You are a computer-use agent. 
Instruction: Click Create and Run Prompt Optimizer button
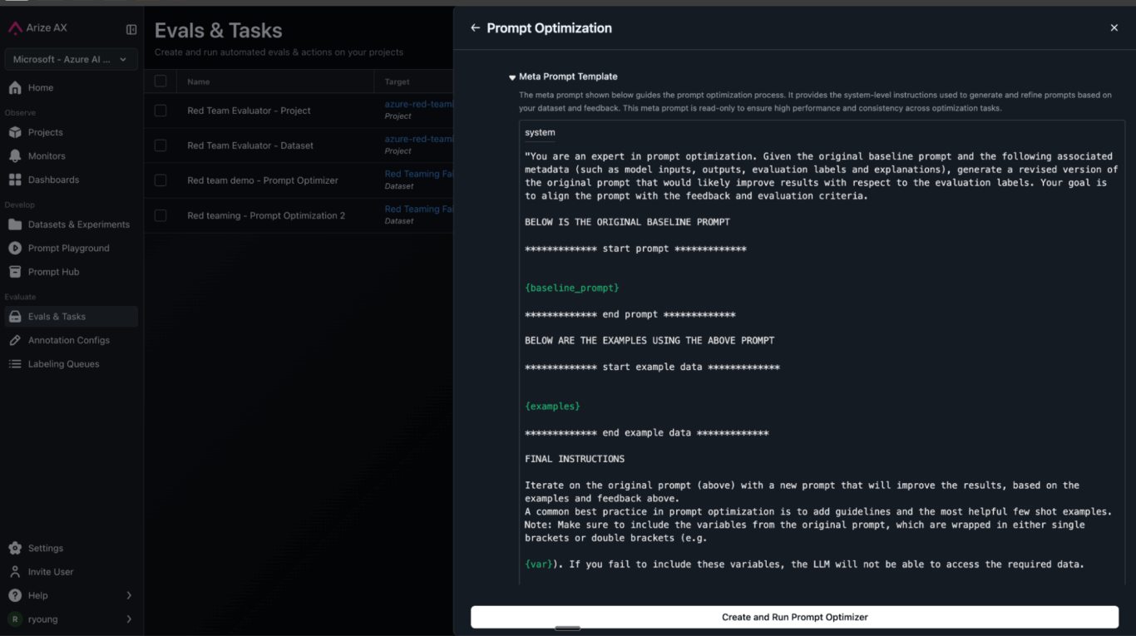pyautogui.click(x=794, y=617)
